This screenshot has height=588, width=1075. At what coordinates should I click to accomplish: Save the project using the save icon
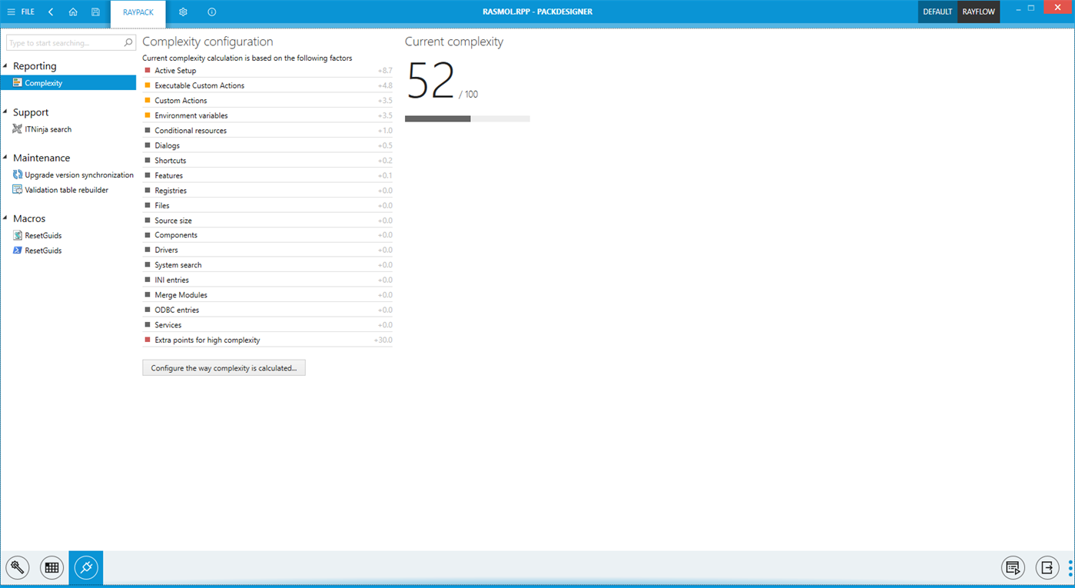95,12
